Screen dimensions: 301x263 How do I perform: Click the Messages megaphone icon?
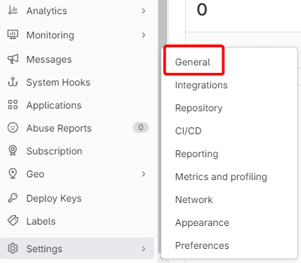pos(13,59)
